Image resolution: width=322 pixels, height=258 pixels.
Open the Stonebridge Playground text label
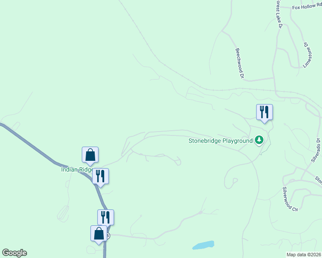220,141
